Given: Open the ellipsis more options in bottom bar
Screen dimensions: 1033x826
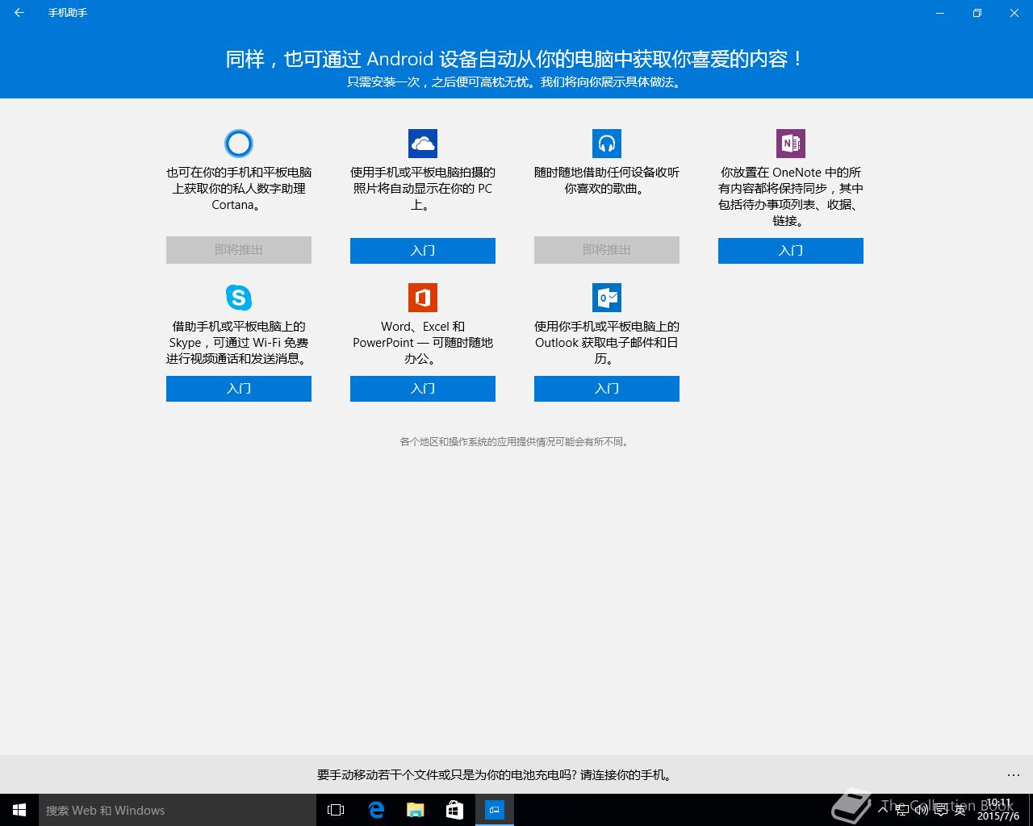Looking at the screenshot, I should coord(1014,775).
